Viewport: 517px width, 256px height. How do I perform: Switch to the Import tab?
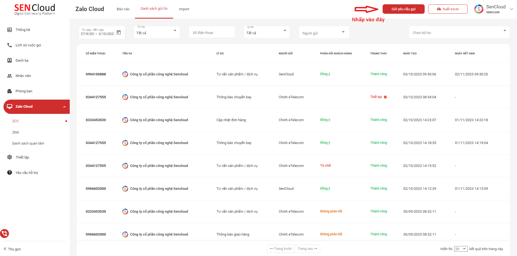pos(184,9)
